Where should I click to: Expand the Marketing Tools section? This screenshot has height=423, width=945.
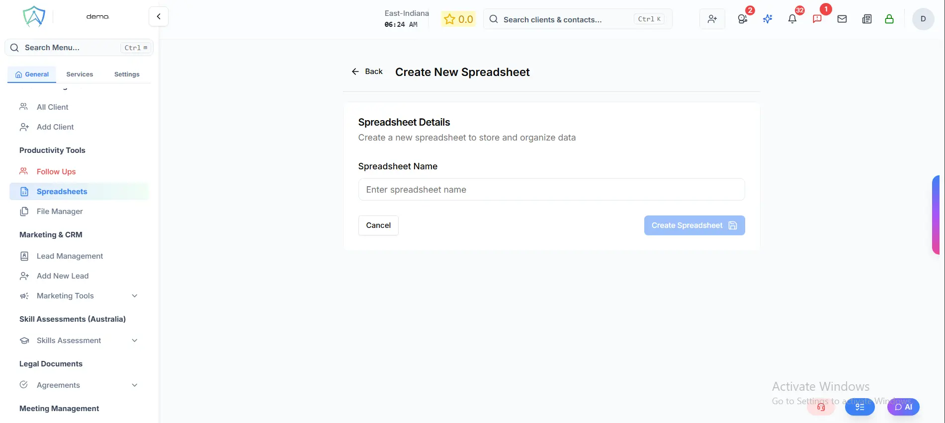coord(66,295)
